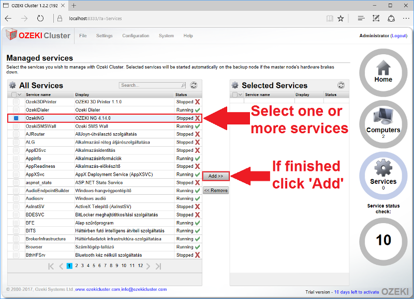Open the File menu

[83, 36]
